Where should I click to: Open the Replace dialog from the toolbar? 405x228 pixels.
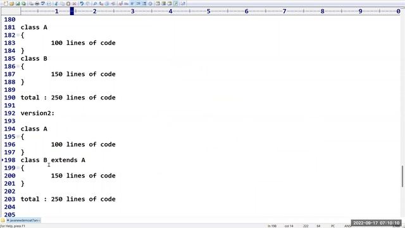point(101,4)
